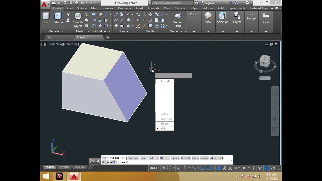Select the Erase tool with pencil icon
Image resolution: width=322 pixels, height=181 pixels.
(x=138, y=26)
